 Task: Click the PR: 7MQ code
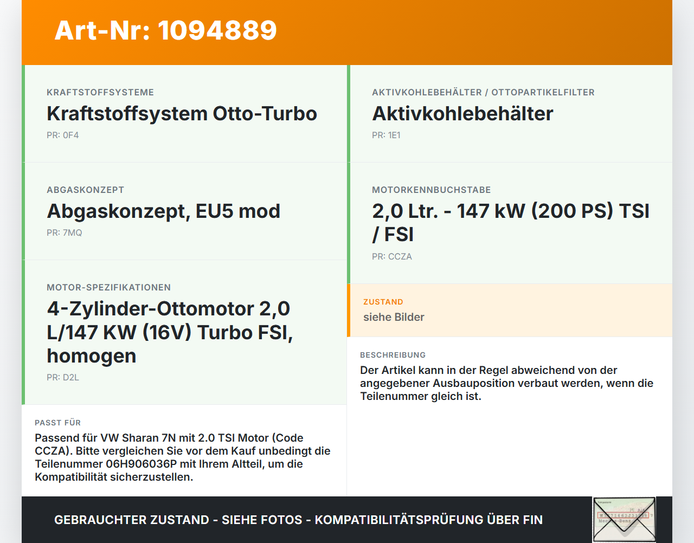click(x=64, y=232)
